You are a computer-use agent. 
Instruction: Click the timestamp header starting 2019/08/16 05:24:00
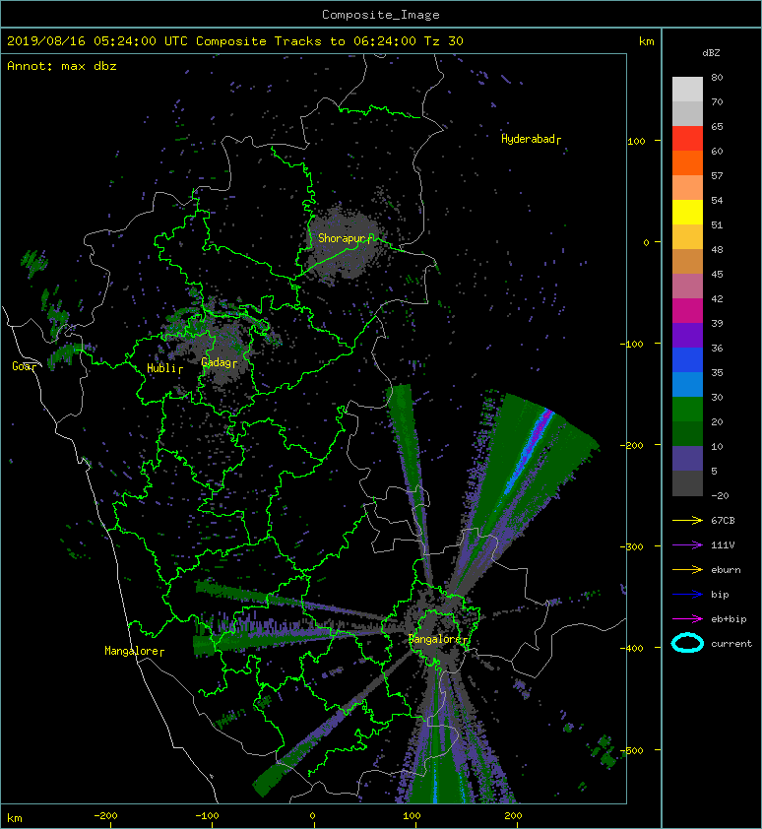pos(235,41)
